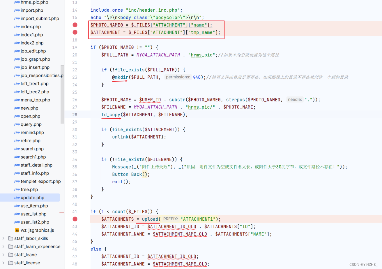Open search.php file
Screen dimensions: 382x269
pyautogui.click(x=32, y=149)
